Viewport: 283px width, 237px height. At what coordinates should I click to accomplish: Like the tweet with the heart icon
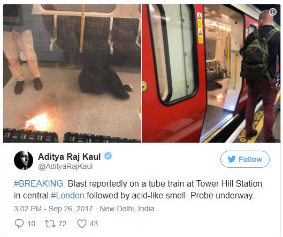click(82, 224)
